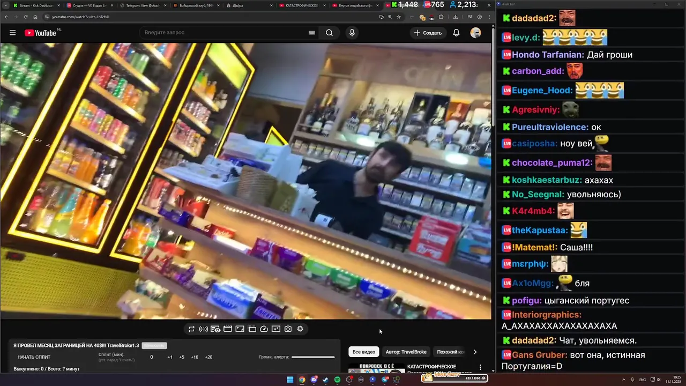Image resolution: width=686 pixels, height=386 pixels.
Task: Open Discord from the taskbar
Action: (314, 380)
